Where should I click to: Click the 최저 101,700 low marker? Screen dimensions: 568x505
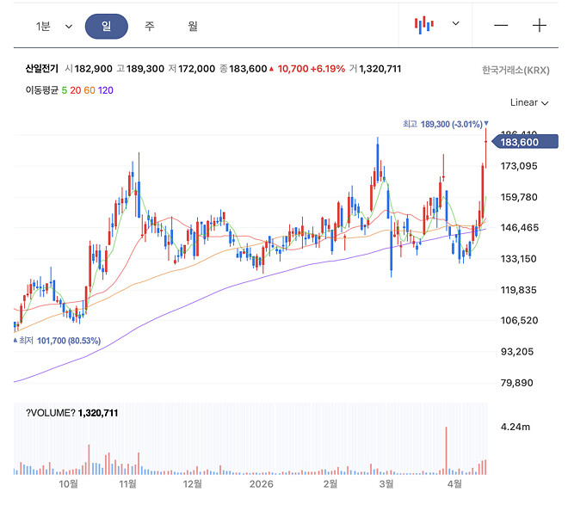click(x=58, y=341)
